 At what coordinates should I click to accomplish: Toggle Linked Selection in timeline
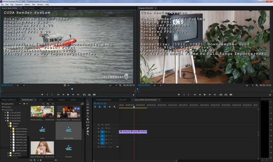click(105, 107)
